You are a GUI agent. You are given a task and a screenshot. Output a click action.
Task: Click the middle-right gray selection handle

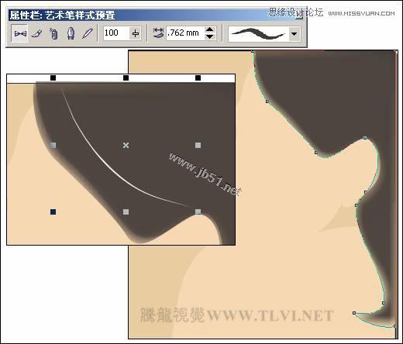198,145
